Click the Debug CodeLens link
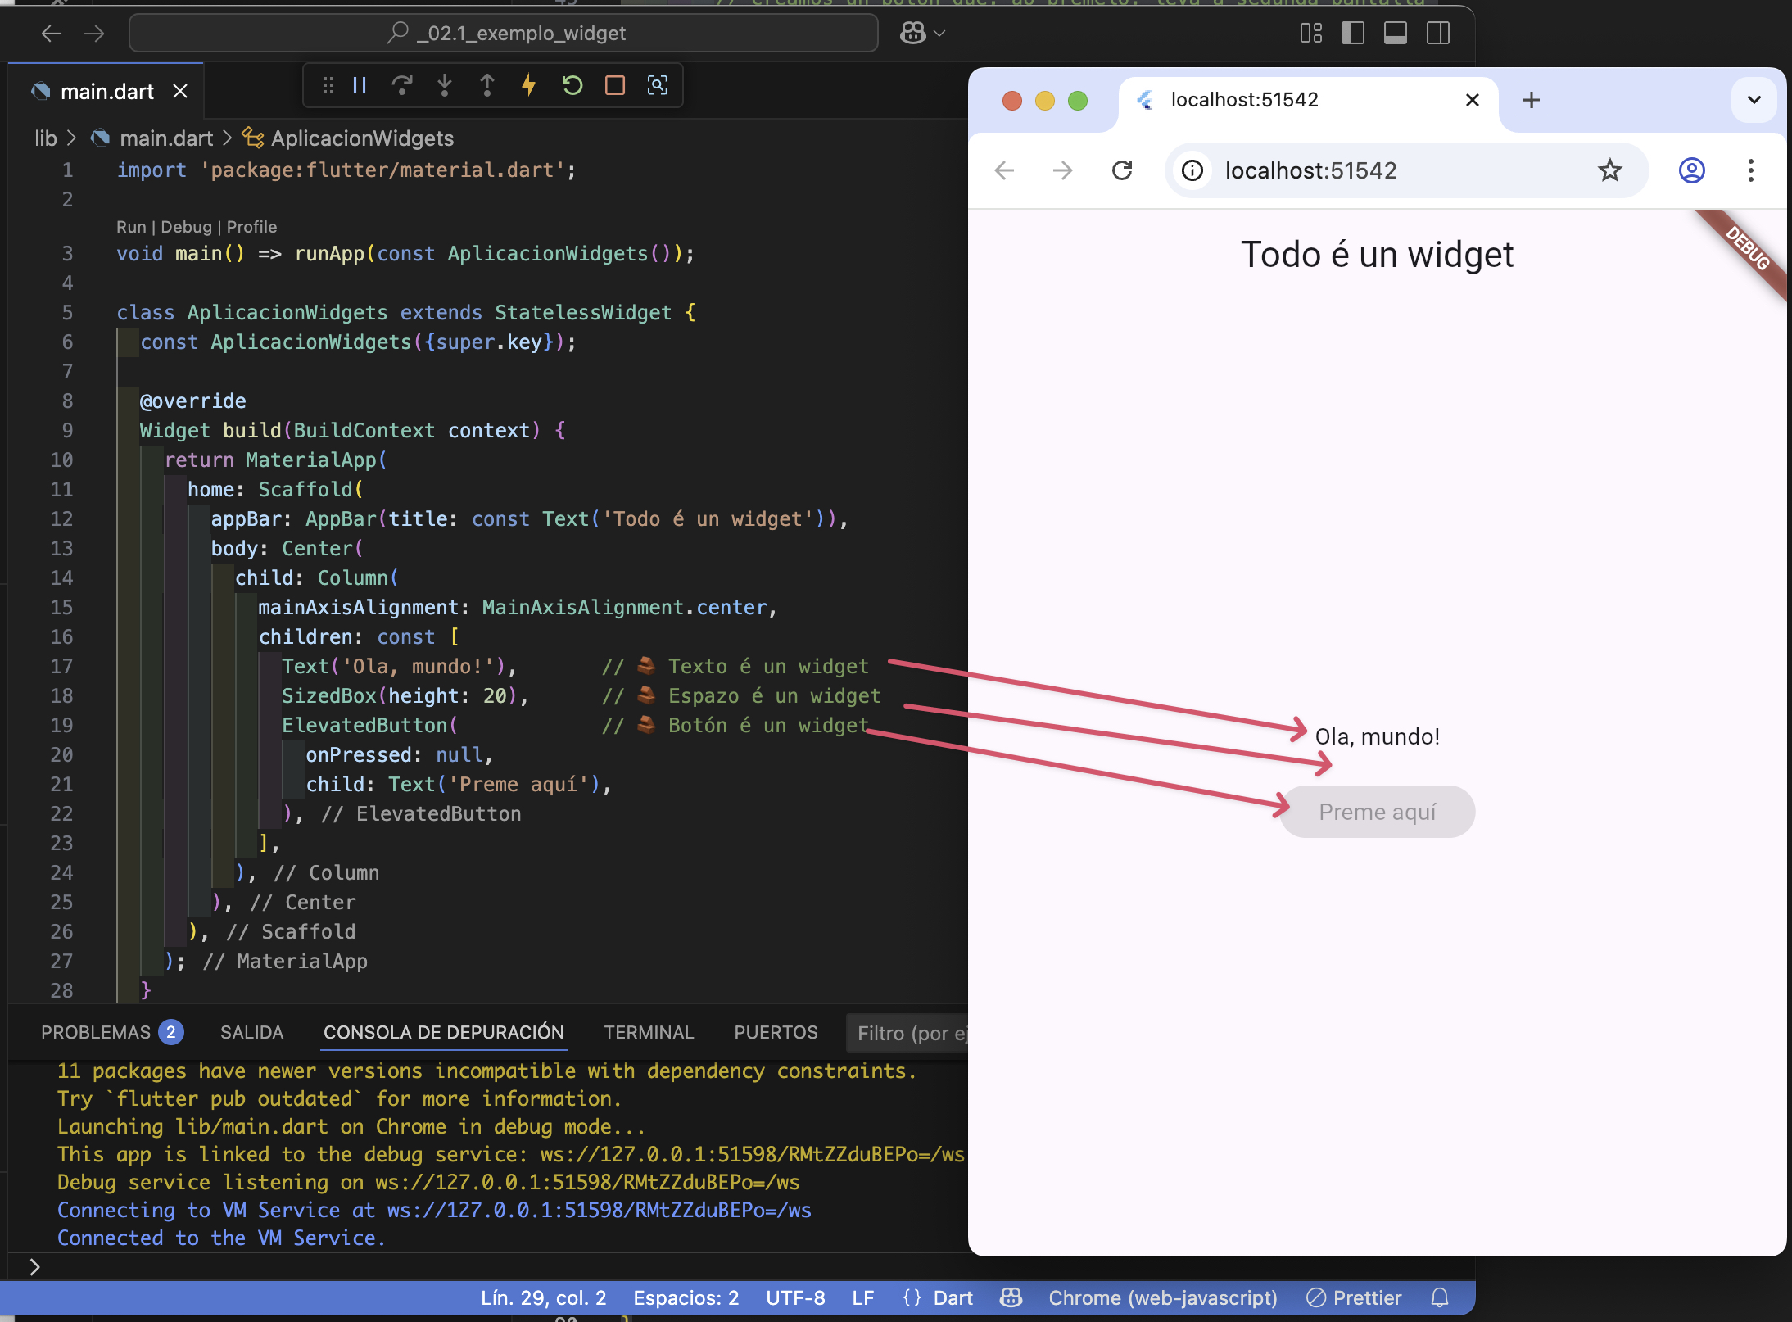This screenshot has width=1792, height=1322. click(x=186, y=227)
